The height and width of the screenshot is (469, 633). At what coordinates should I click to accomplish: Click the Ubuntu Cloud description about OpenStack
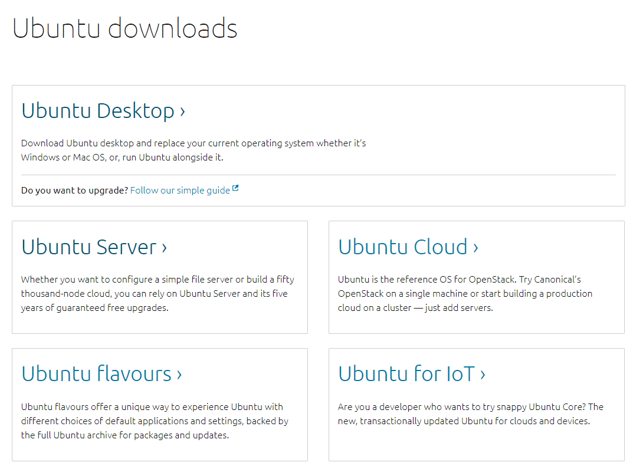point(465,293)
